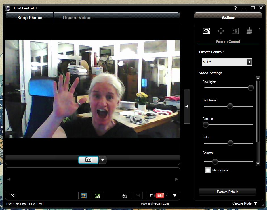The height and width of the screenshot is (210, 267).
Task: Click the video settings scrollbar thumb
Action: [258, 111]
